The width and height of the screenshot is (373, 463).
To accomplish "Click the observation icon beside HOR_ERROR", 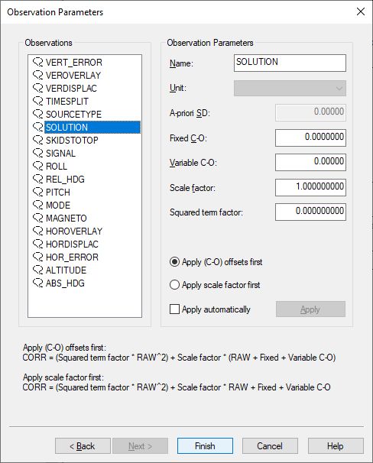I will [38, 257].
